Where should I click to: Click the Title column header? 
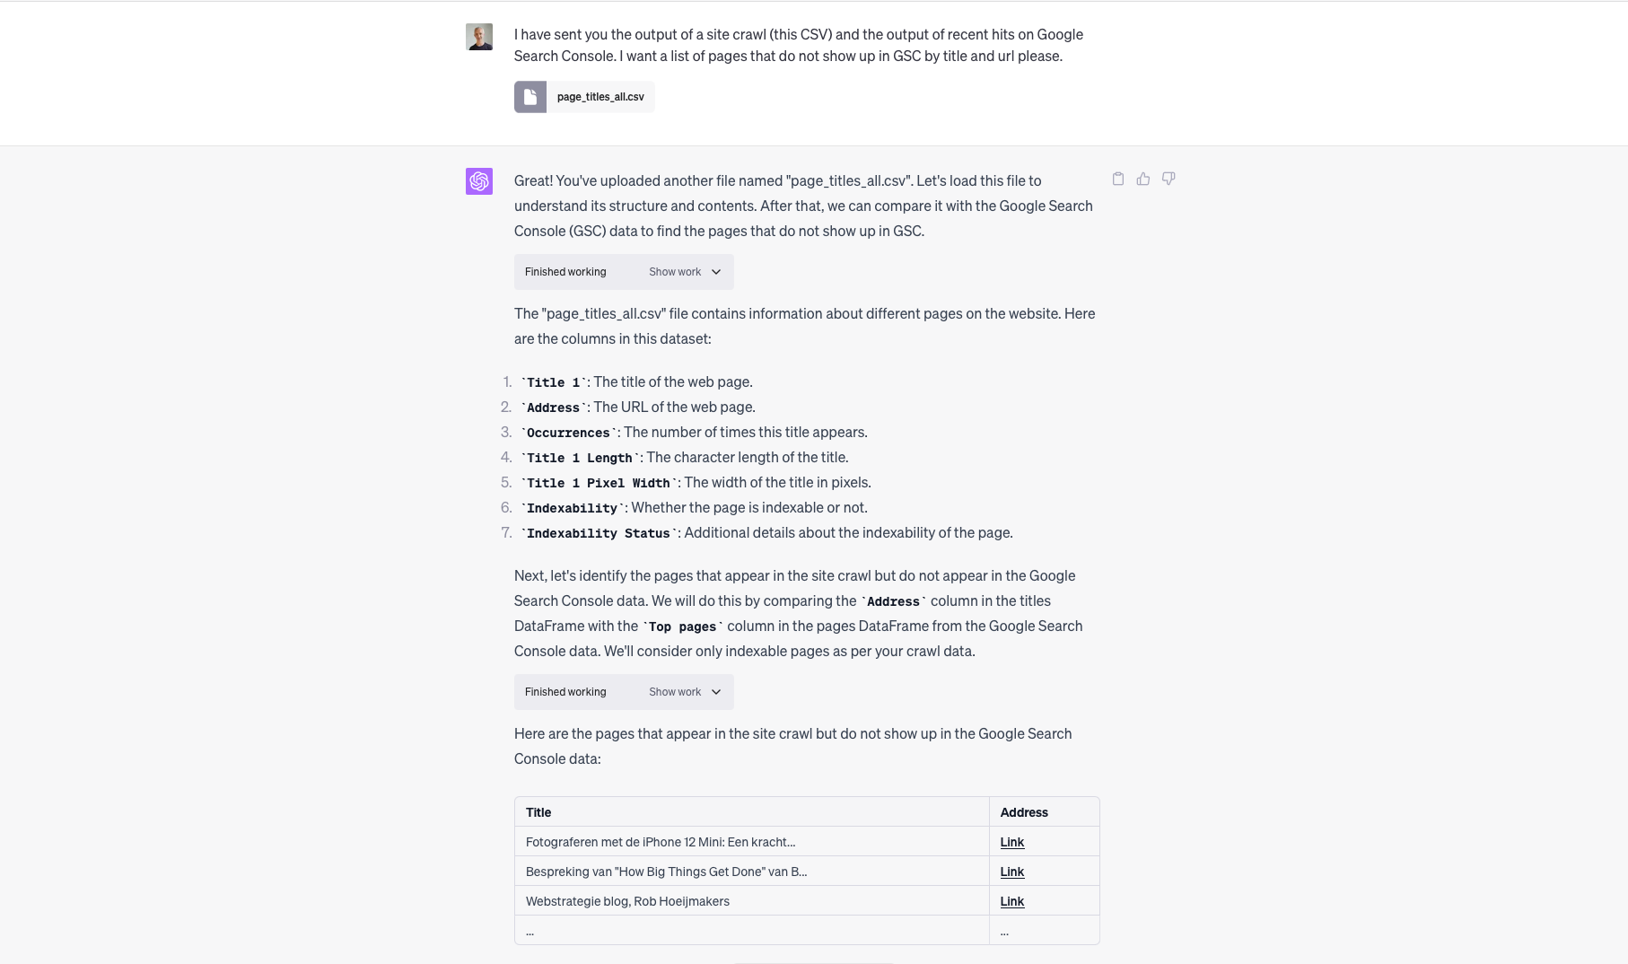[x=538, y=812]
